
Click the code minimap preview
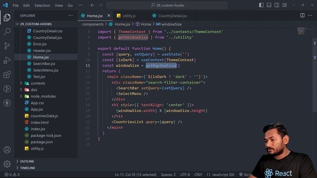coord(302,31)
